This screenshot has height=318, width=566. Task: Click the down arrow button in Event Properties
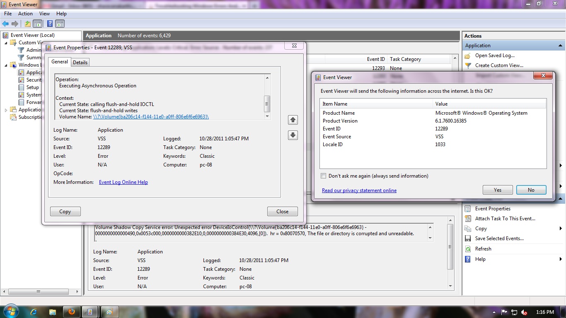[x=293, y=135]
